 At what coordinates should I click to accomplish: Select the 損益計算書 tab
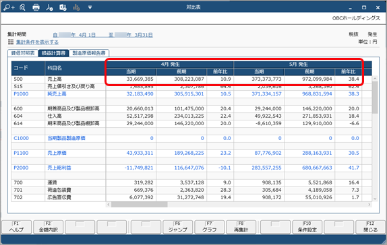53,53
